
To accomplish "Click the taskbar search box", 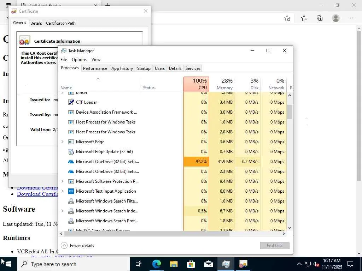I will [x=74, y=264].
